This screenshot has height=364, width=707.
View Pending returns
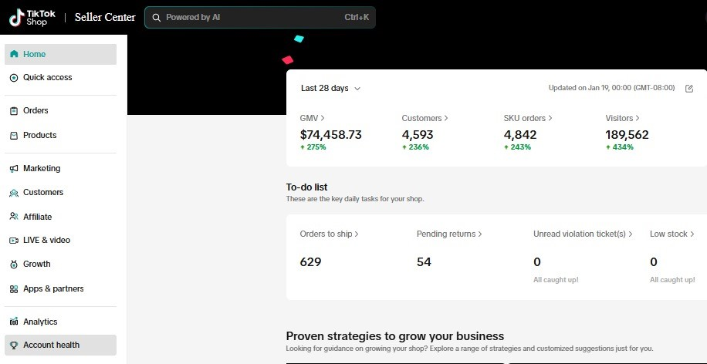pyautogui.click(x=449, y=234)
